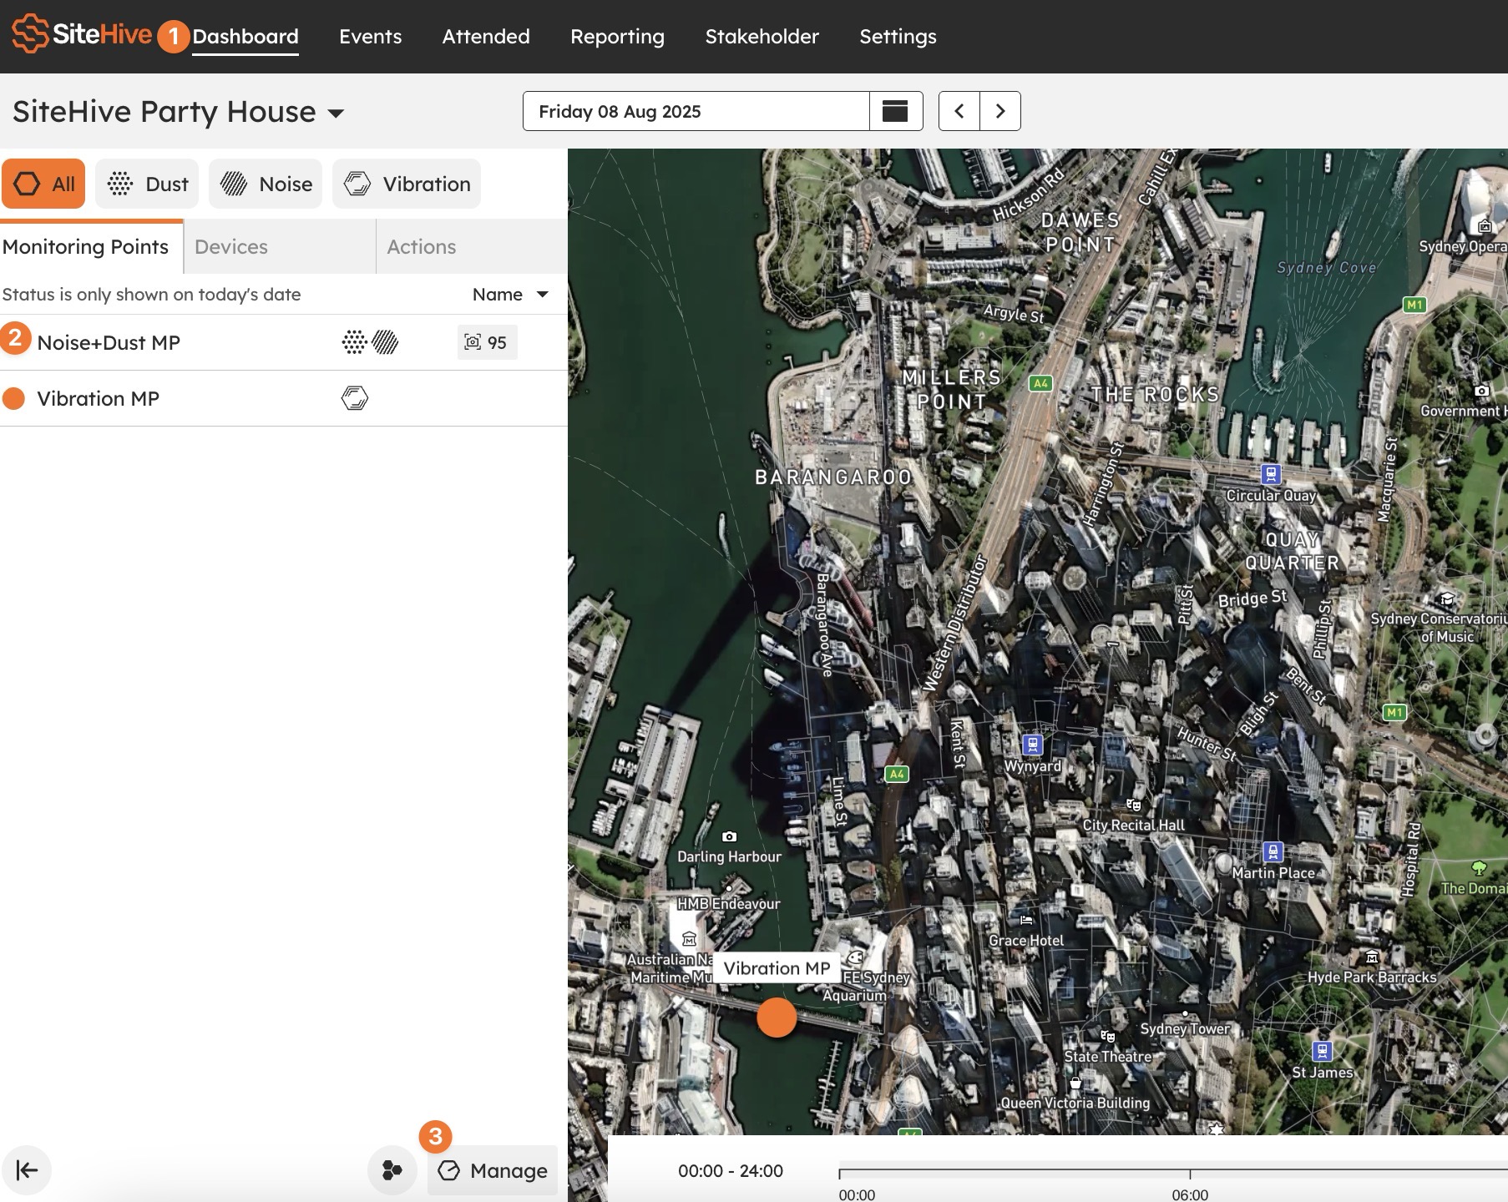Viewport: 1508px width, 1202px height.
Task: Click the Vibration MP map label
Action: click(777, 968)
